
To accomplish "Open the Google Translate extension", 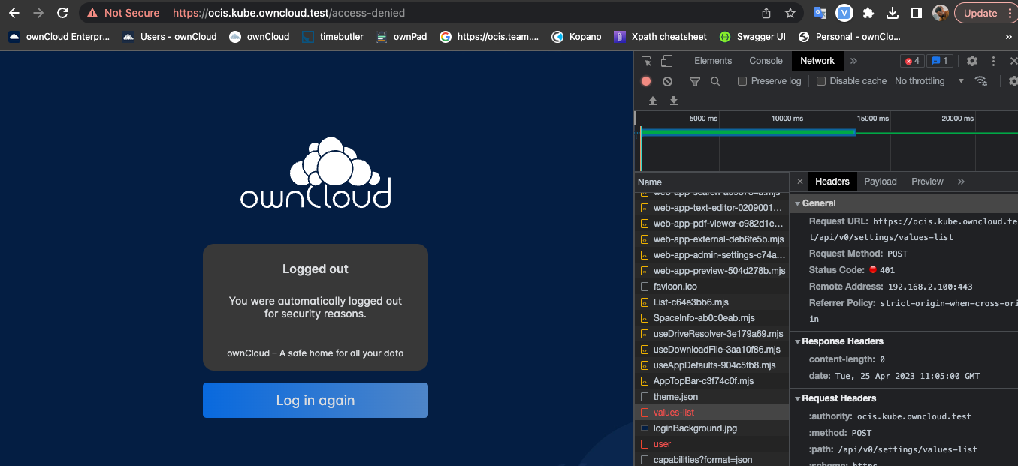I will [x=820, y=13].
